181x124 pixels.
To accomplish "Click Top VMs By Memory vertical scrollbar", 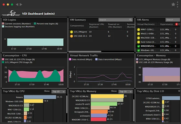I will tap(134, 110).
